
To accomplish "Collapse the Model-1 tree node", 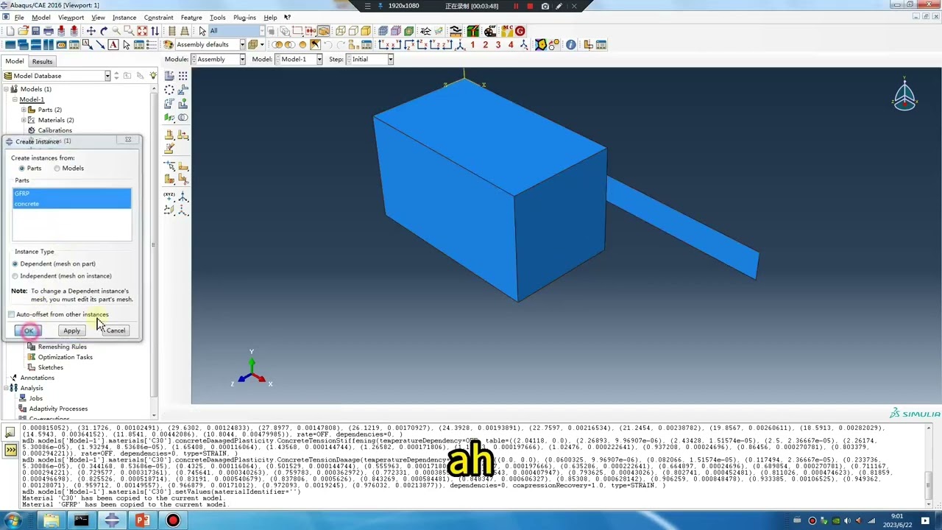I will tap(15, 99).
